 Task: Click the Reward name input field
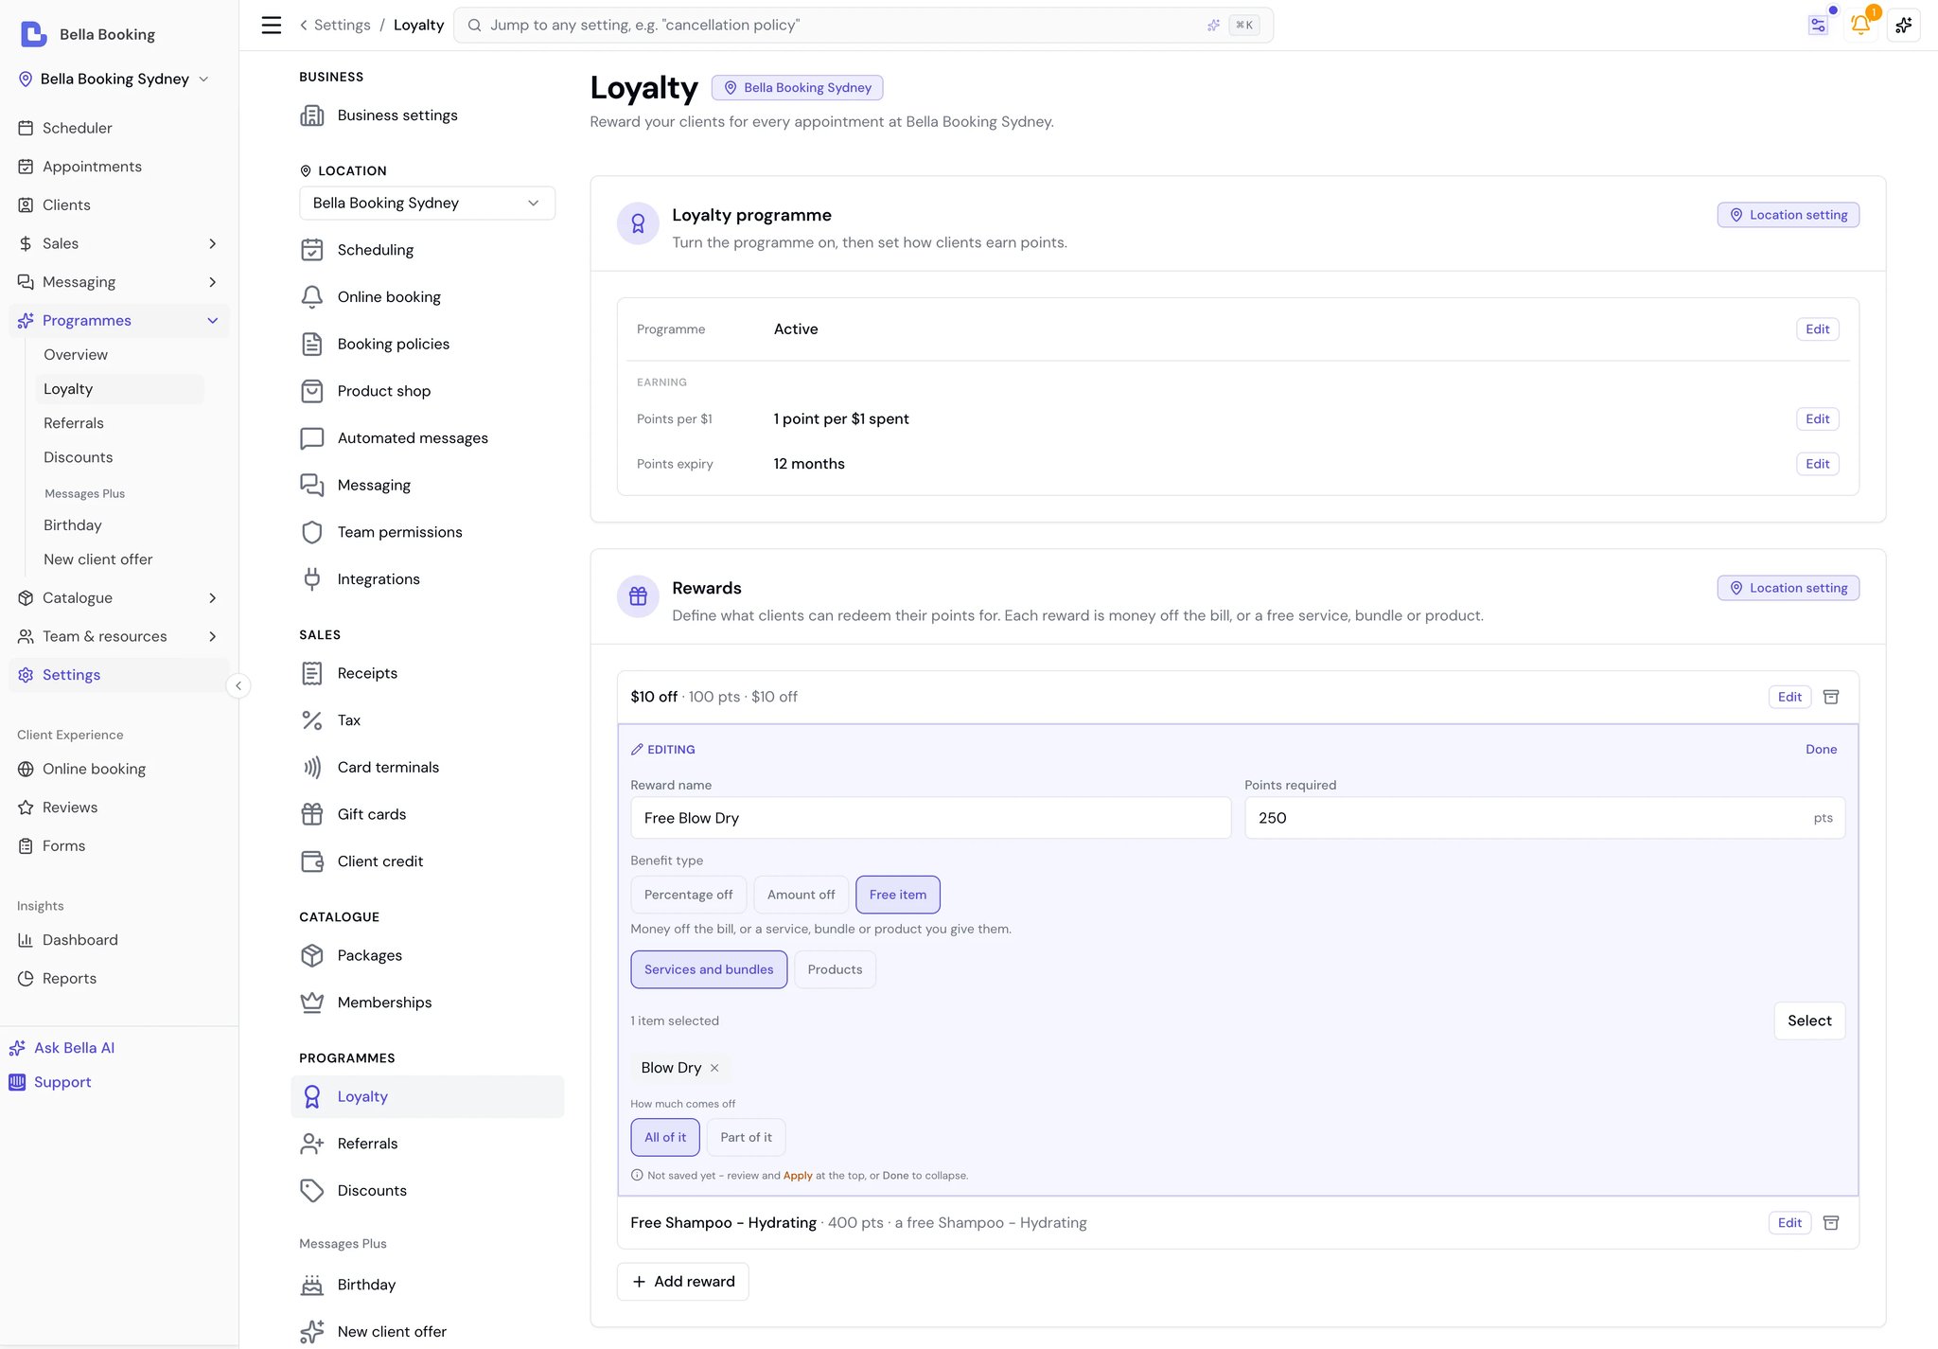click(930, 818)
